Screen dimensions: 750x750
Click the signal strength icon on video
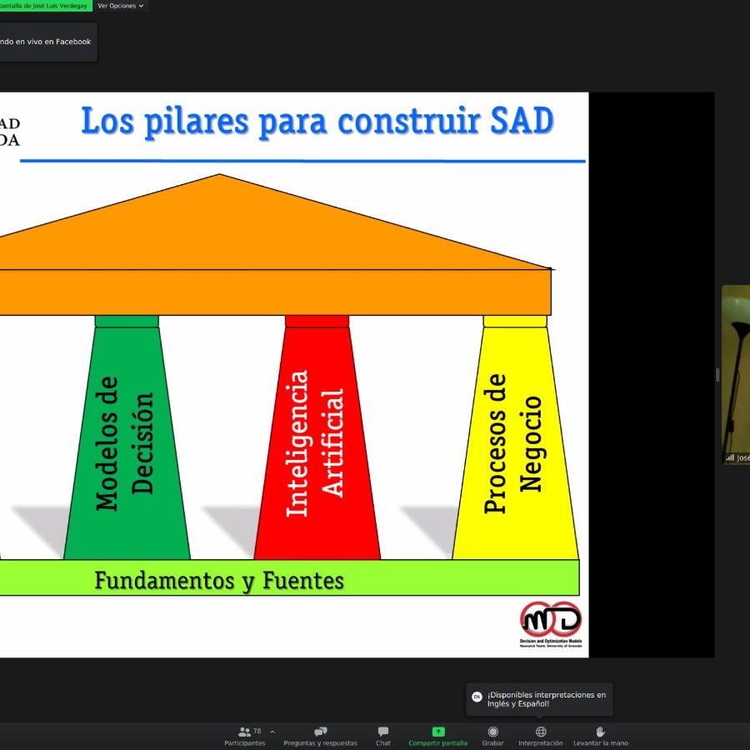(730, 457)
